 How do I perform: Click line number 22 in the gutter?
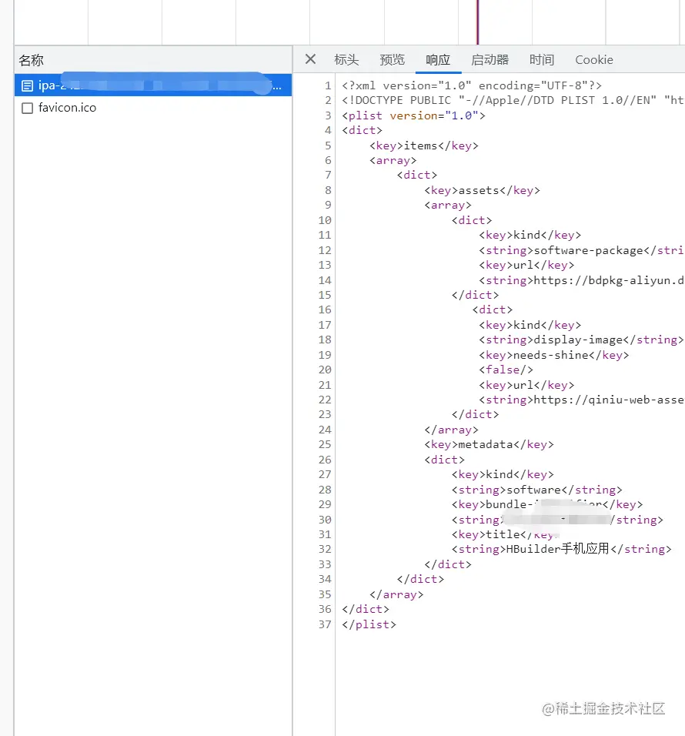click(325, 400)
